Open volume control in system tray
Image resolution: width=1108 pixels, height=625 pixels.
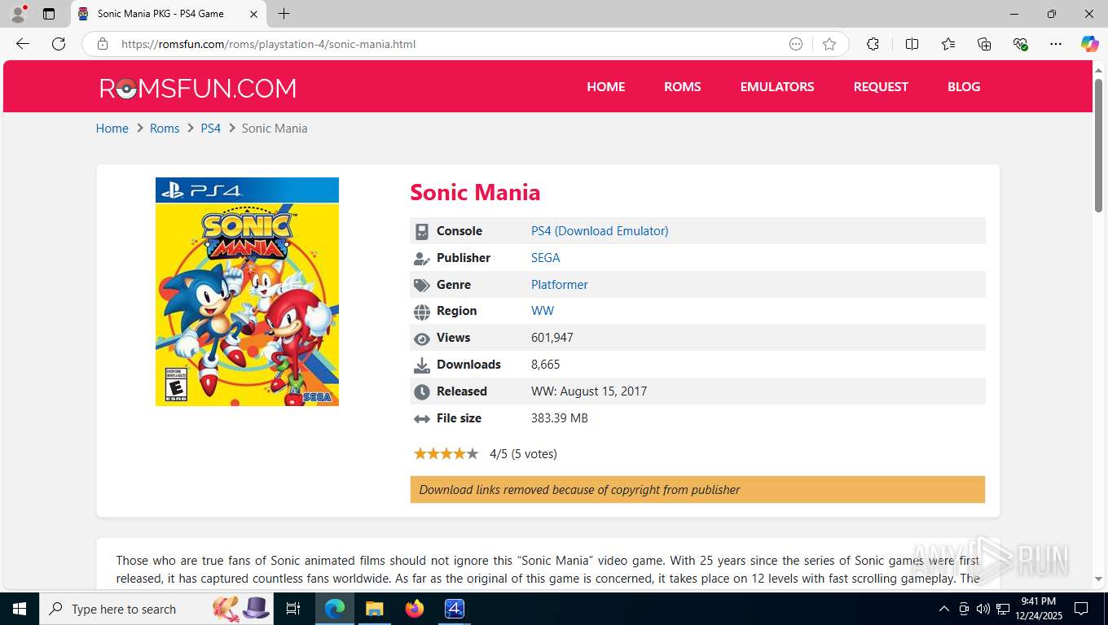coord(983,609)
